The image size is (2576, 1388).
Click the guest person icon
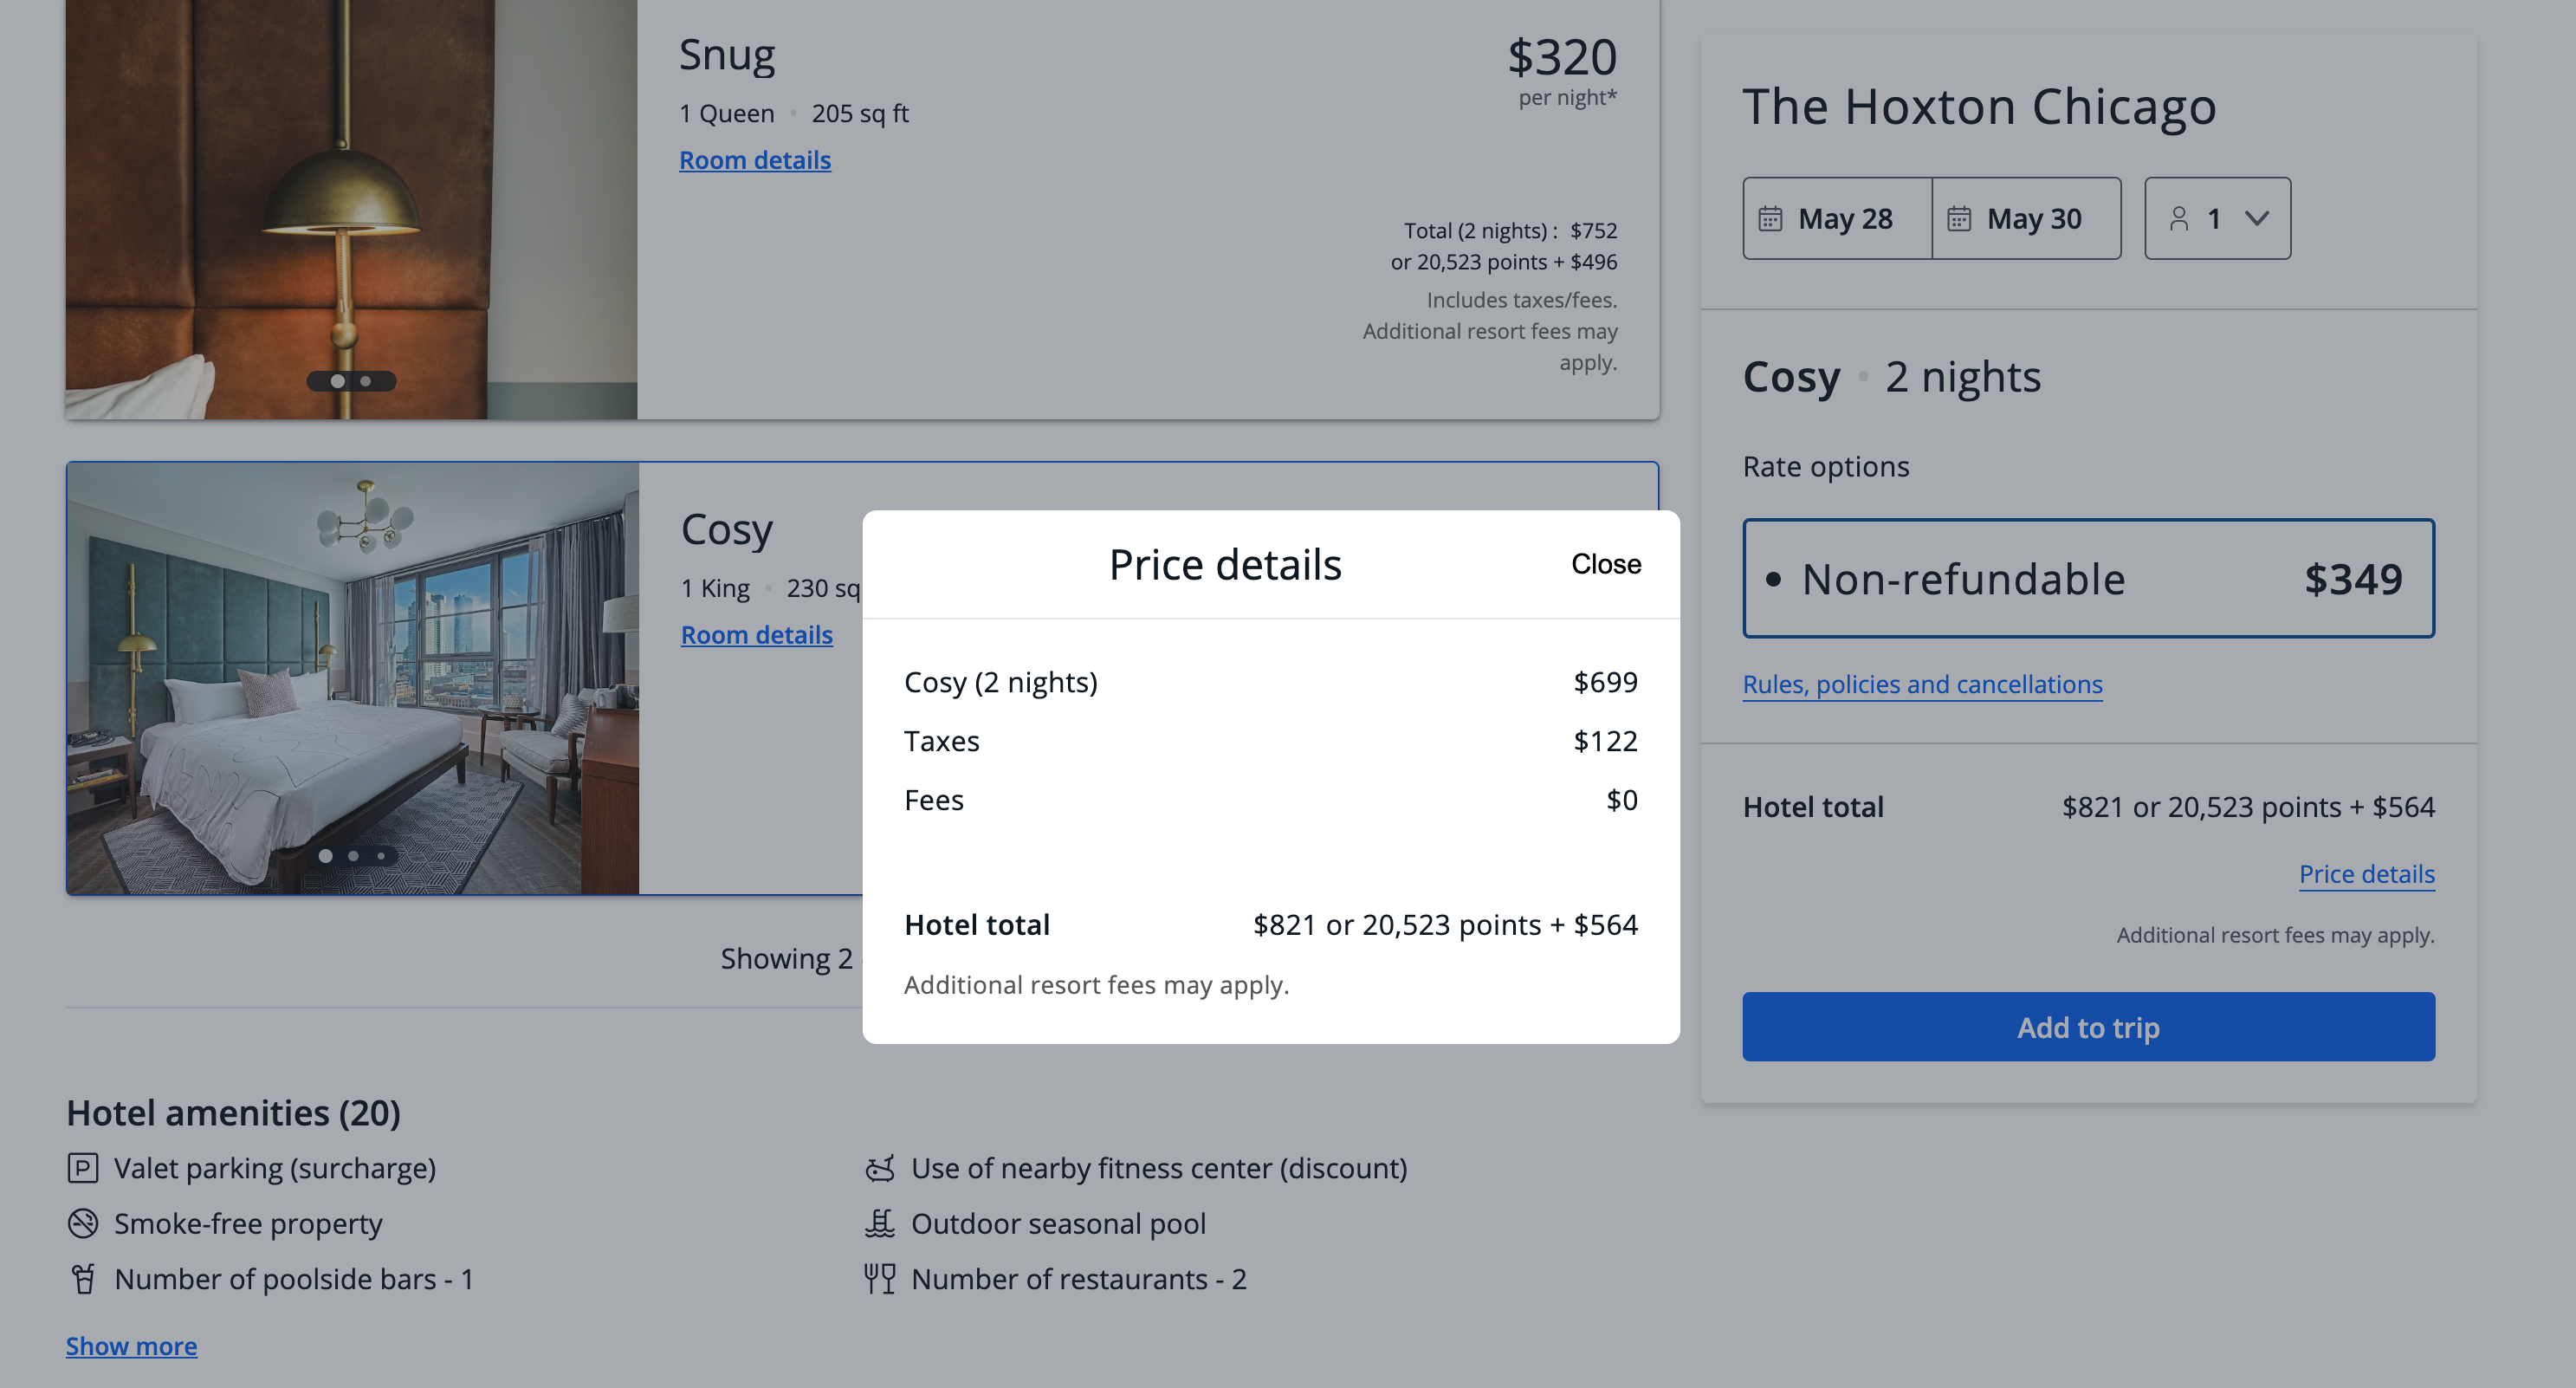2179,218
